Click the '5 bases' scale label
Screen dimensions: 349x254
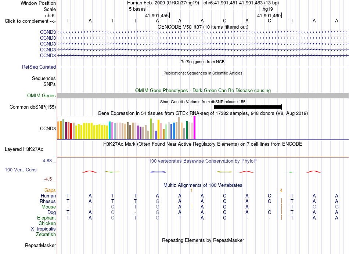coord(137,9)
